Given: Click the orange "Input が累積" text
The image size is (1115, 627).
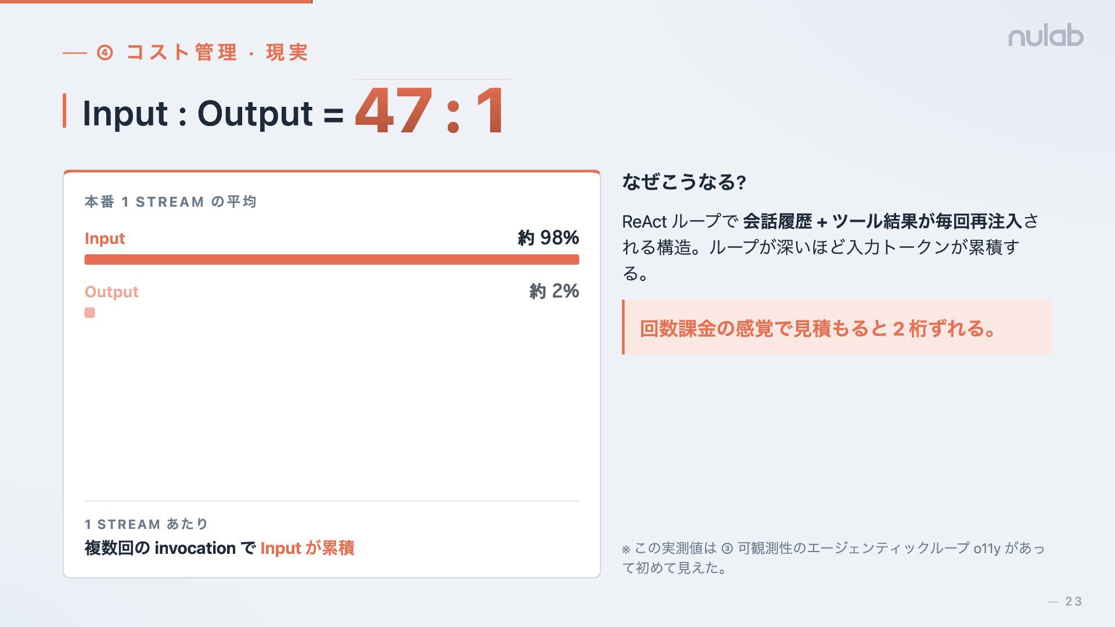Looking at the screenshot, I should 307,548.
